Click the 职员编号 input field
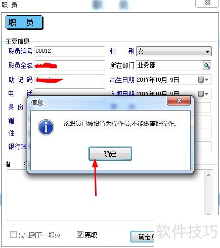This screenshot has width=220, height=248. click(x=70, y=51)
